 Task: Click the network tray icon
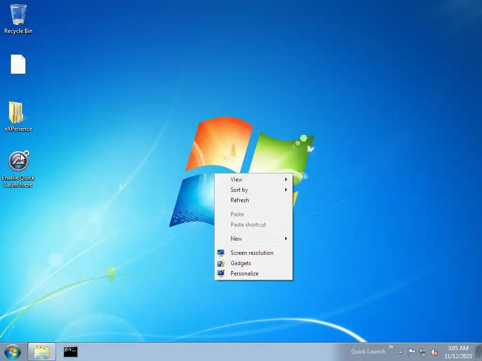click(x=423, y=352)
